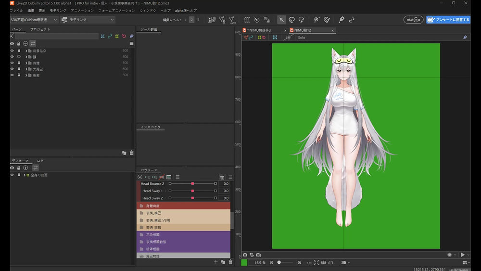Click the snapshot camera icon below canvas
The width and height of the screenshot is (481, 271).
(x=245, y=255)
